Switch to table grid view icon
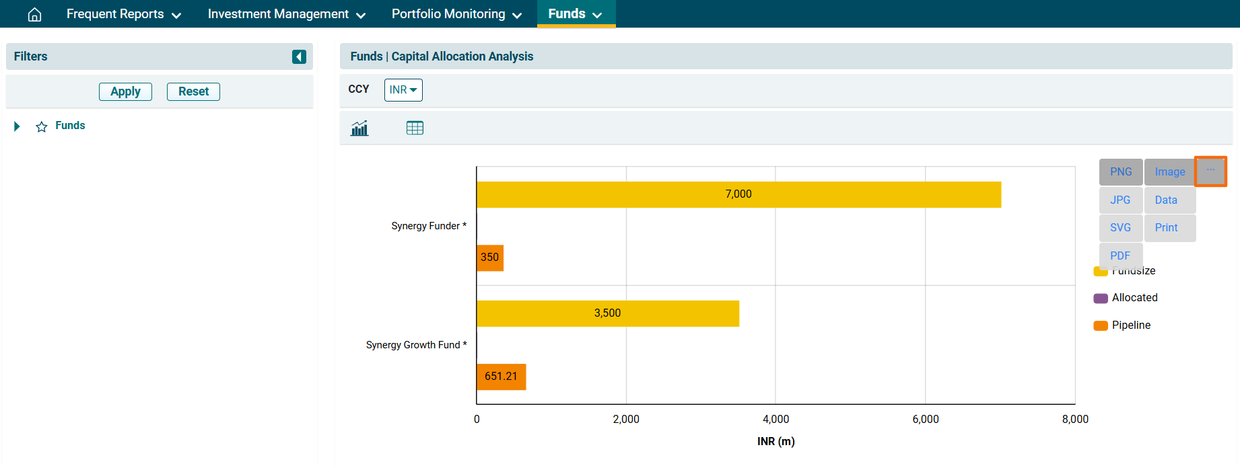The height and width of the screenshot is (466, 1240). (415, 128)
